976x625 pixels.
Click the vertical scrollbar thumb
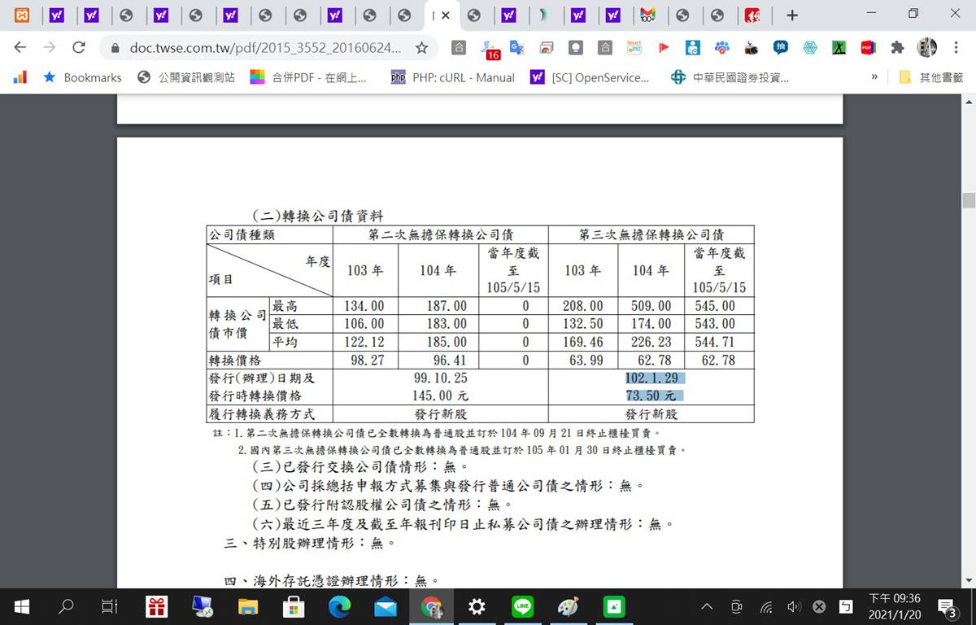[x=968, y=201]
